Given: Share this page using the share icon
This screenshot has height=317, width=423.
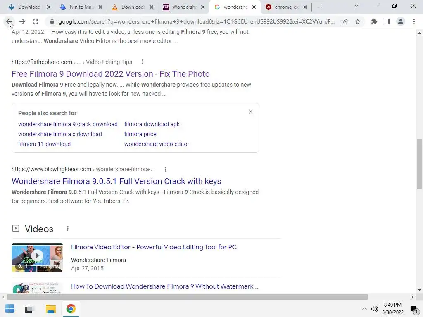Looking at the screenshot, I should click(x=345, y=21).
